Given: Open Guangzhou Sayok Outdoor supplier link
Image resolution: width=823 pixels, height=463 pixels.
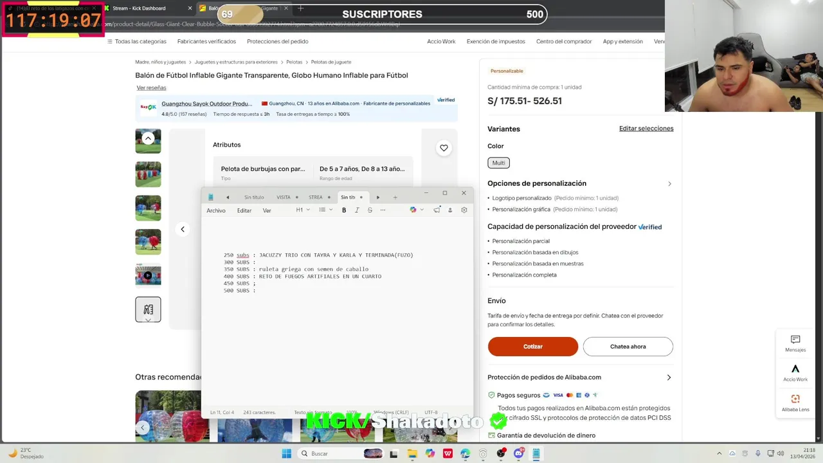Looking at the screenshot, I should click(x=206, y=104).
